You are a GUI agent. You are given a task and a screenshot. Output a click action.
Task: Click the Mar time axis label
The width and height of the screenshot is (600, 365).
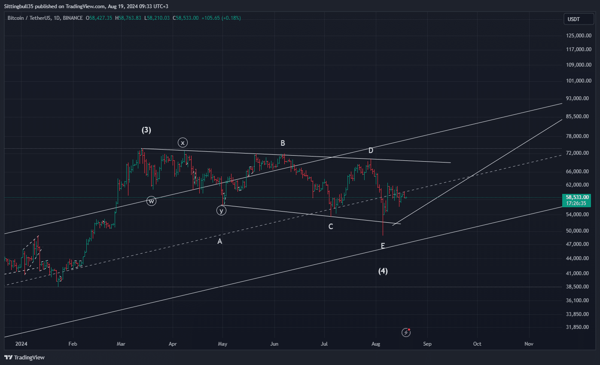[x=121, y=344]
